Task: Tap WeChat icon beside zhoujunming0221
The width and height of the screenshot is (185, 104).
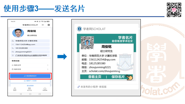Action: click(13, 52)
